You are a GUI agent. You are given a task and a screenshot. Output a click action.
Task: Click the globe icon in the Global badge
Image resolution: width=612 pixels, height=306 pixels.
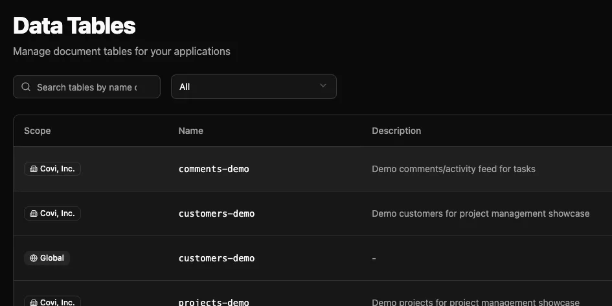[x=34, y=258]
